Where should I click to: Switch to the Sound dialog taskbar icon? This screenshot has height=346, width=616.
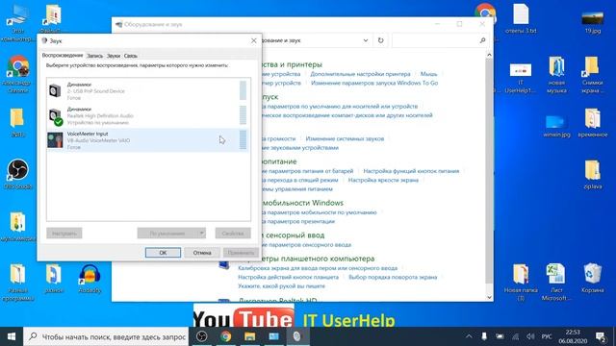[297, 336]
